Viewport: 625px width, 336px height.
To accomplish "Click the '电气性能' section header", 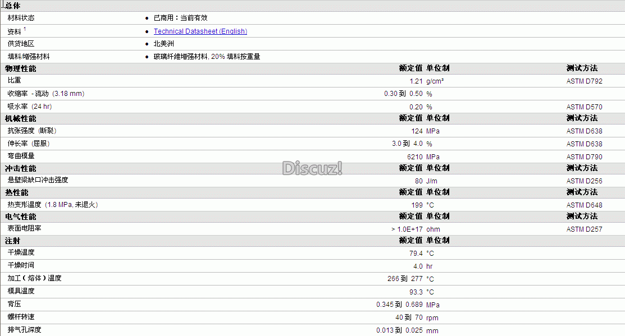I will coord(20,217).
